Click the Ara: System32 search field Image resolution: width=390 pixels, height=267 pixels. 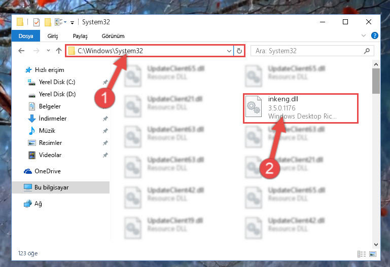[x=308, y=51]
